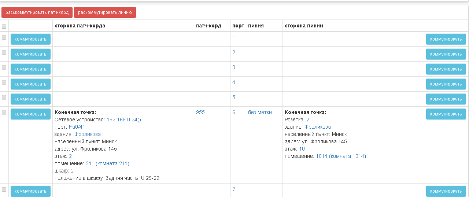Open room link "211 (комната 211)"
Image resolution: width=469 pixels, height=197 pixels.
pyautogui.click(x=107, y=163)
